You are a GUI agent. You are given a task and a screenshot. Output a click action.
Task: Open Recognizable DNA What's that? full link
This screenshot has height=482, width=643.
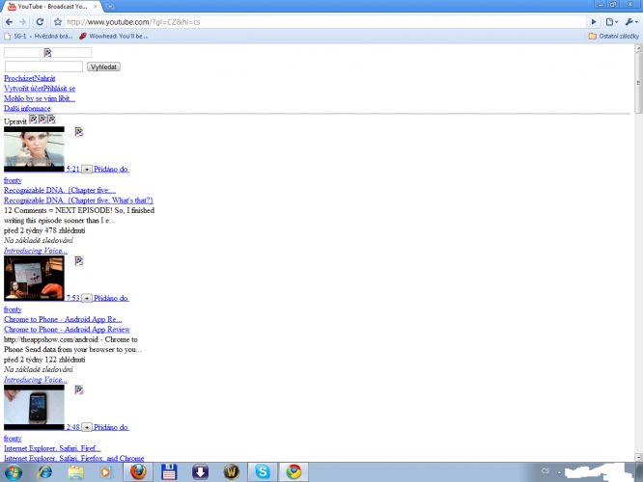click(79, 201)
